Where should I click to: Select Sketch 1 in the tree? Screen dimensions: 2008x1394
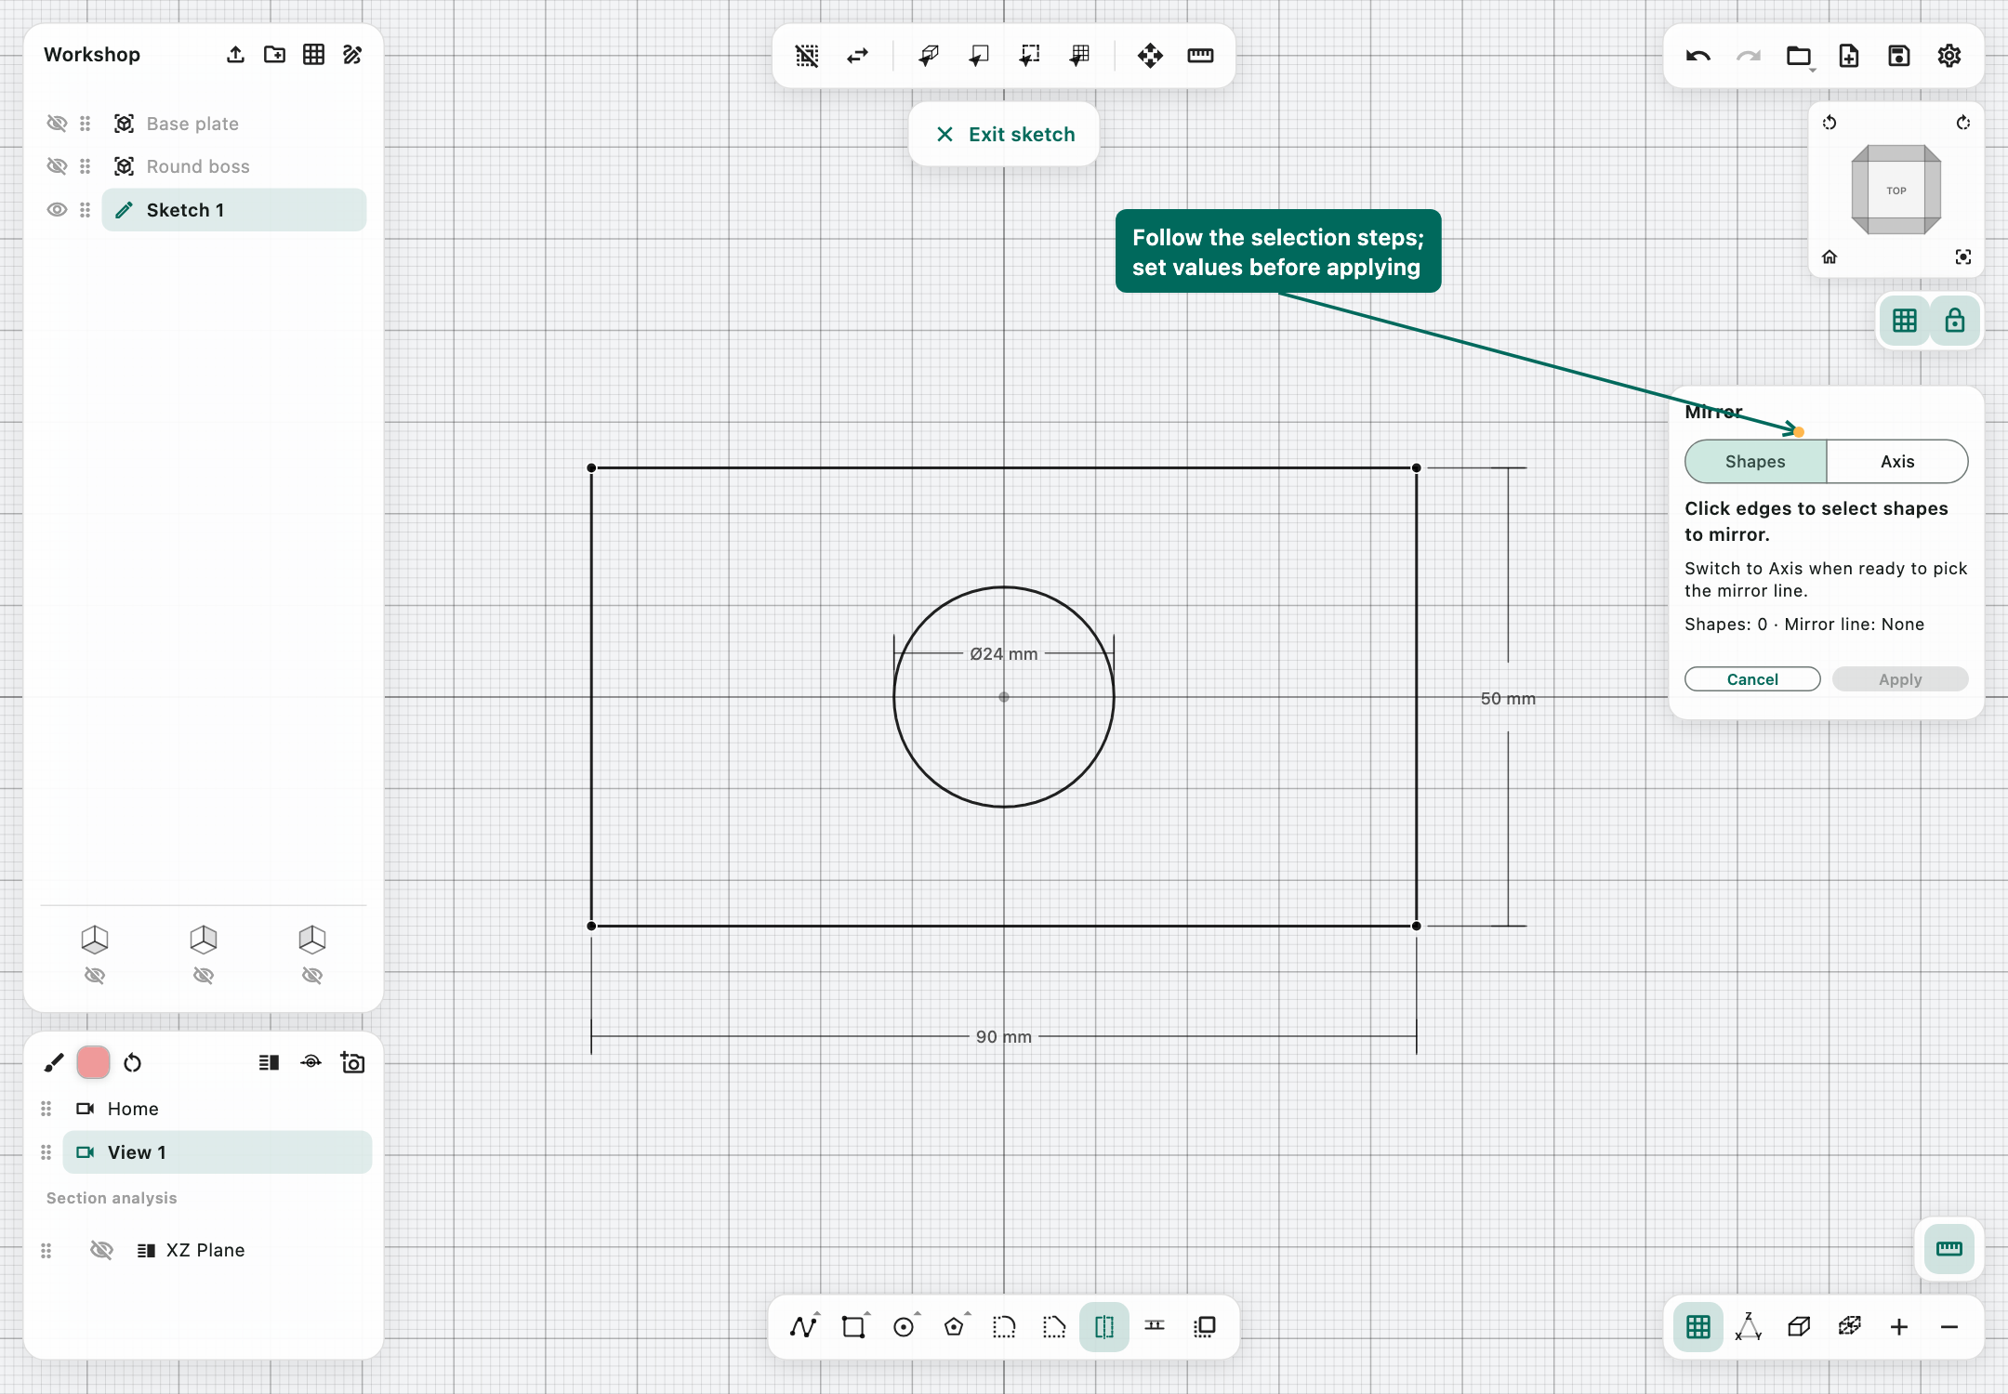[234, 210]
